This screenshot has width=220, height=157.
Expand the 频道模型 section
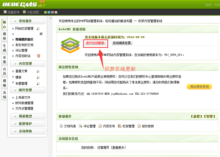coord(28,116)
